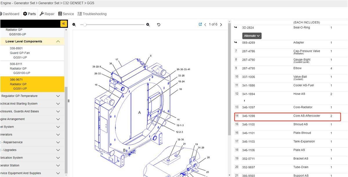This screenshot has width=348, height=177.
Task: Click C32 GENSET breadcrumb link
Action: (x=73, y=3)
